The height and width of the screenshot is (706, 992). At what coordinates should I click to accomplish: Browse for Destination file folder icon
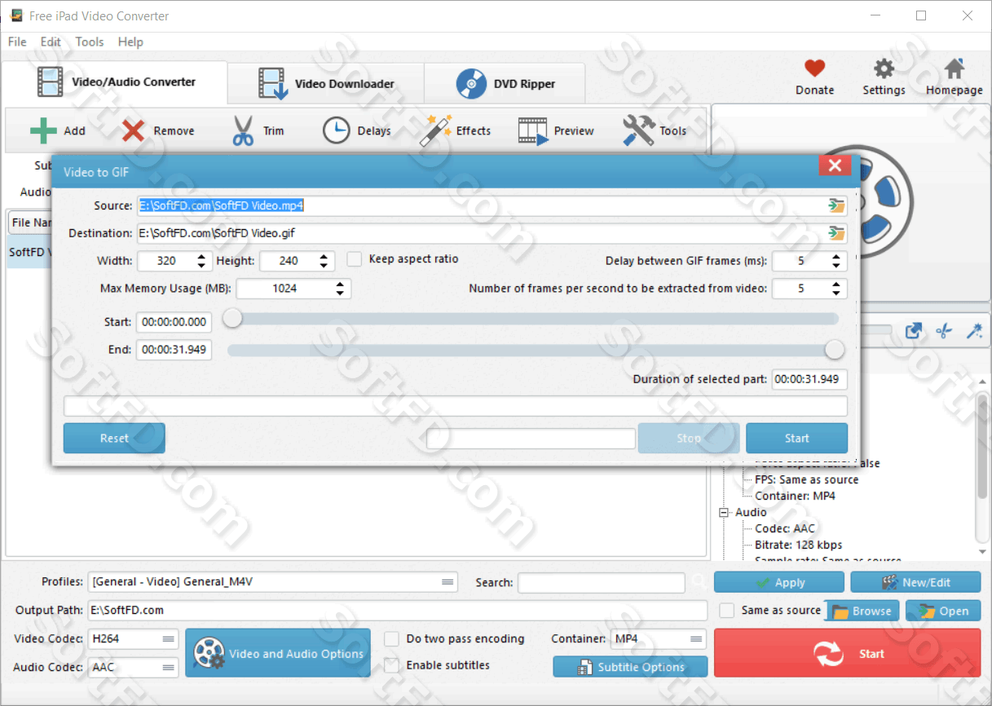coord(836,233)
